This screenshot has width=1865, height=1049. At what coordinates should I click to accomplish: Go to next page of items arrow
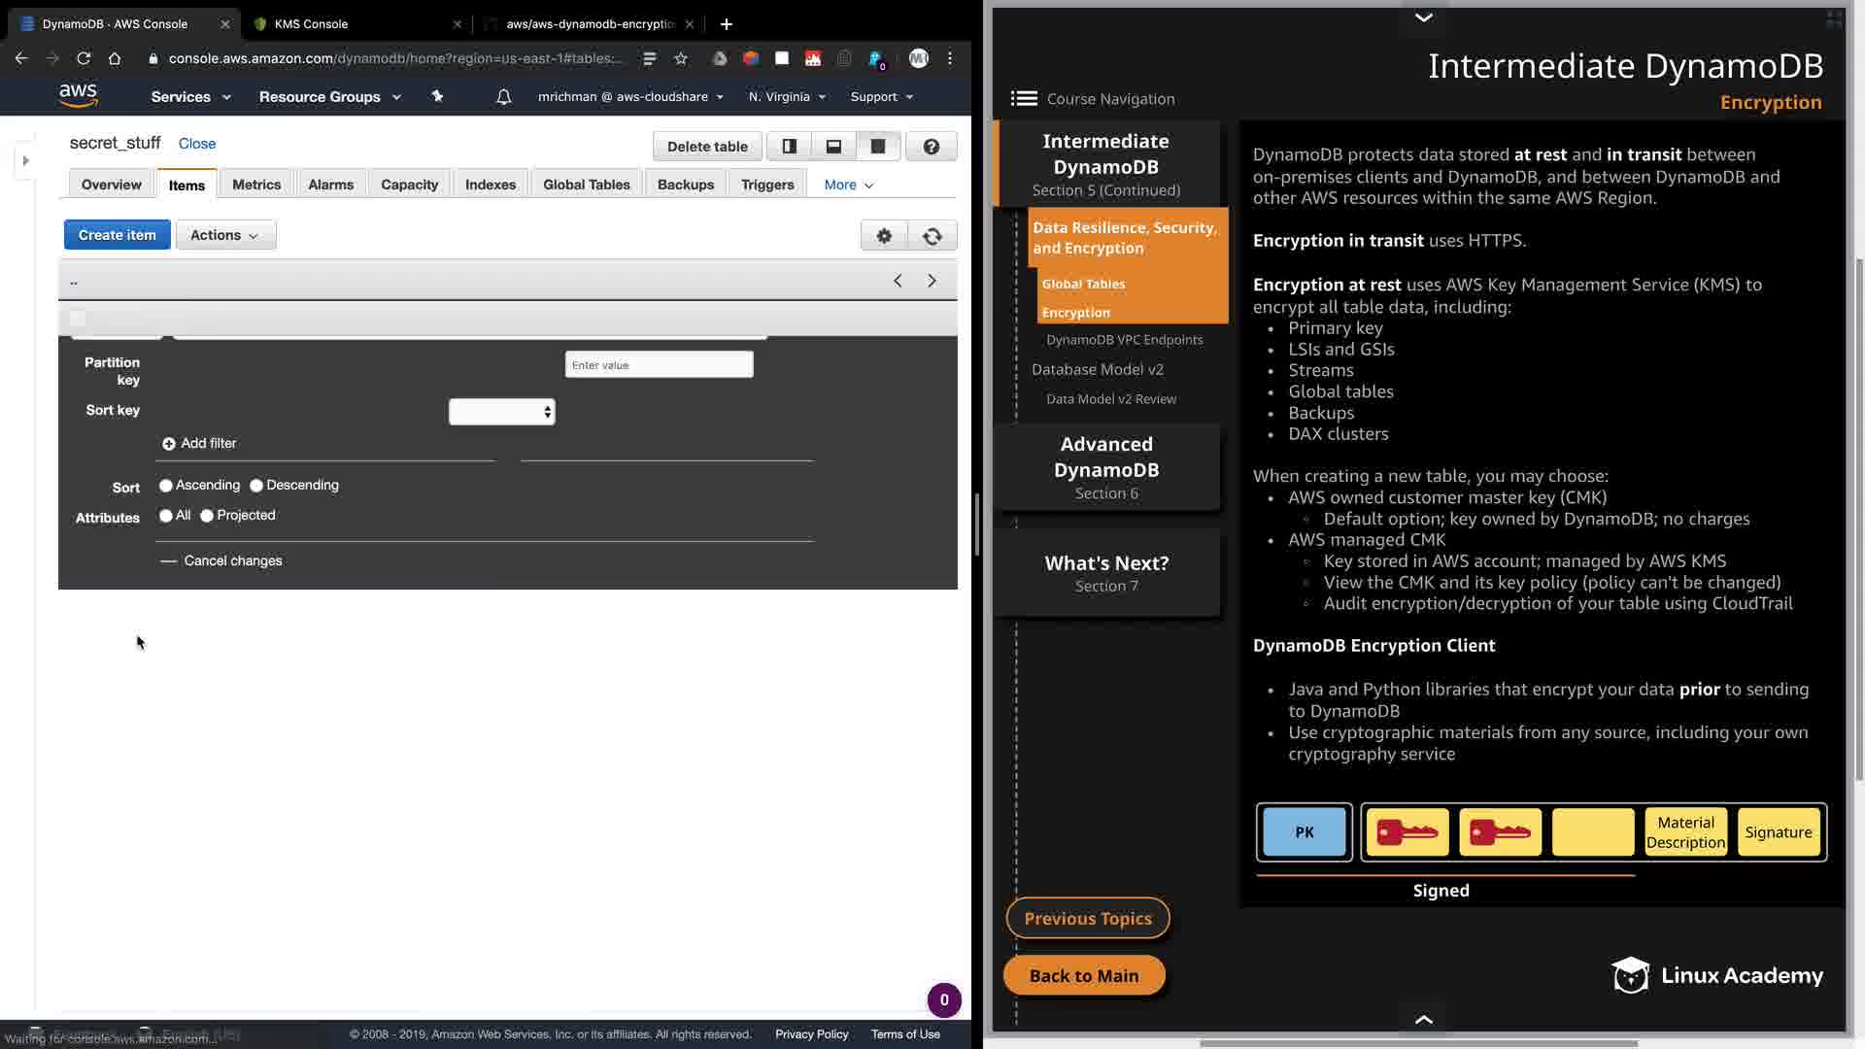tap(932, 281)
